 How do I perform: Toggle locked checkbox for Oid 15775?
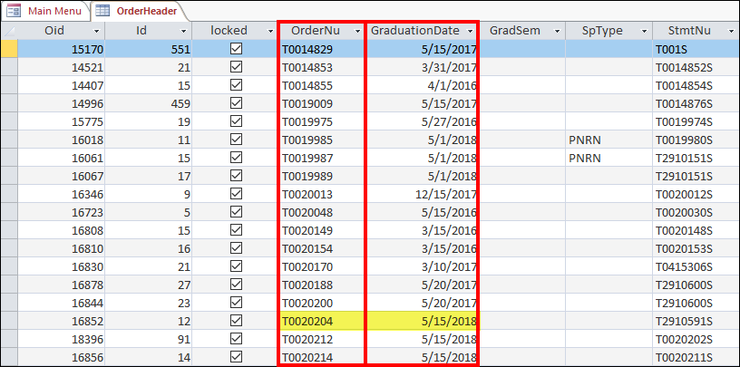[236, 121]
